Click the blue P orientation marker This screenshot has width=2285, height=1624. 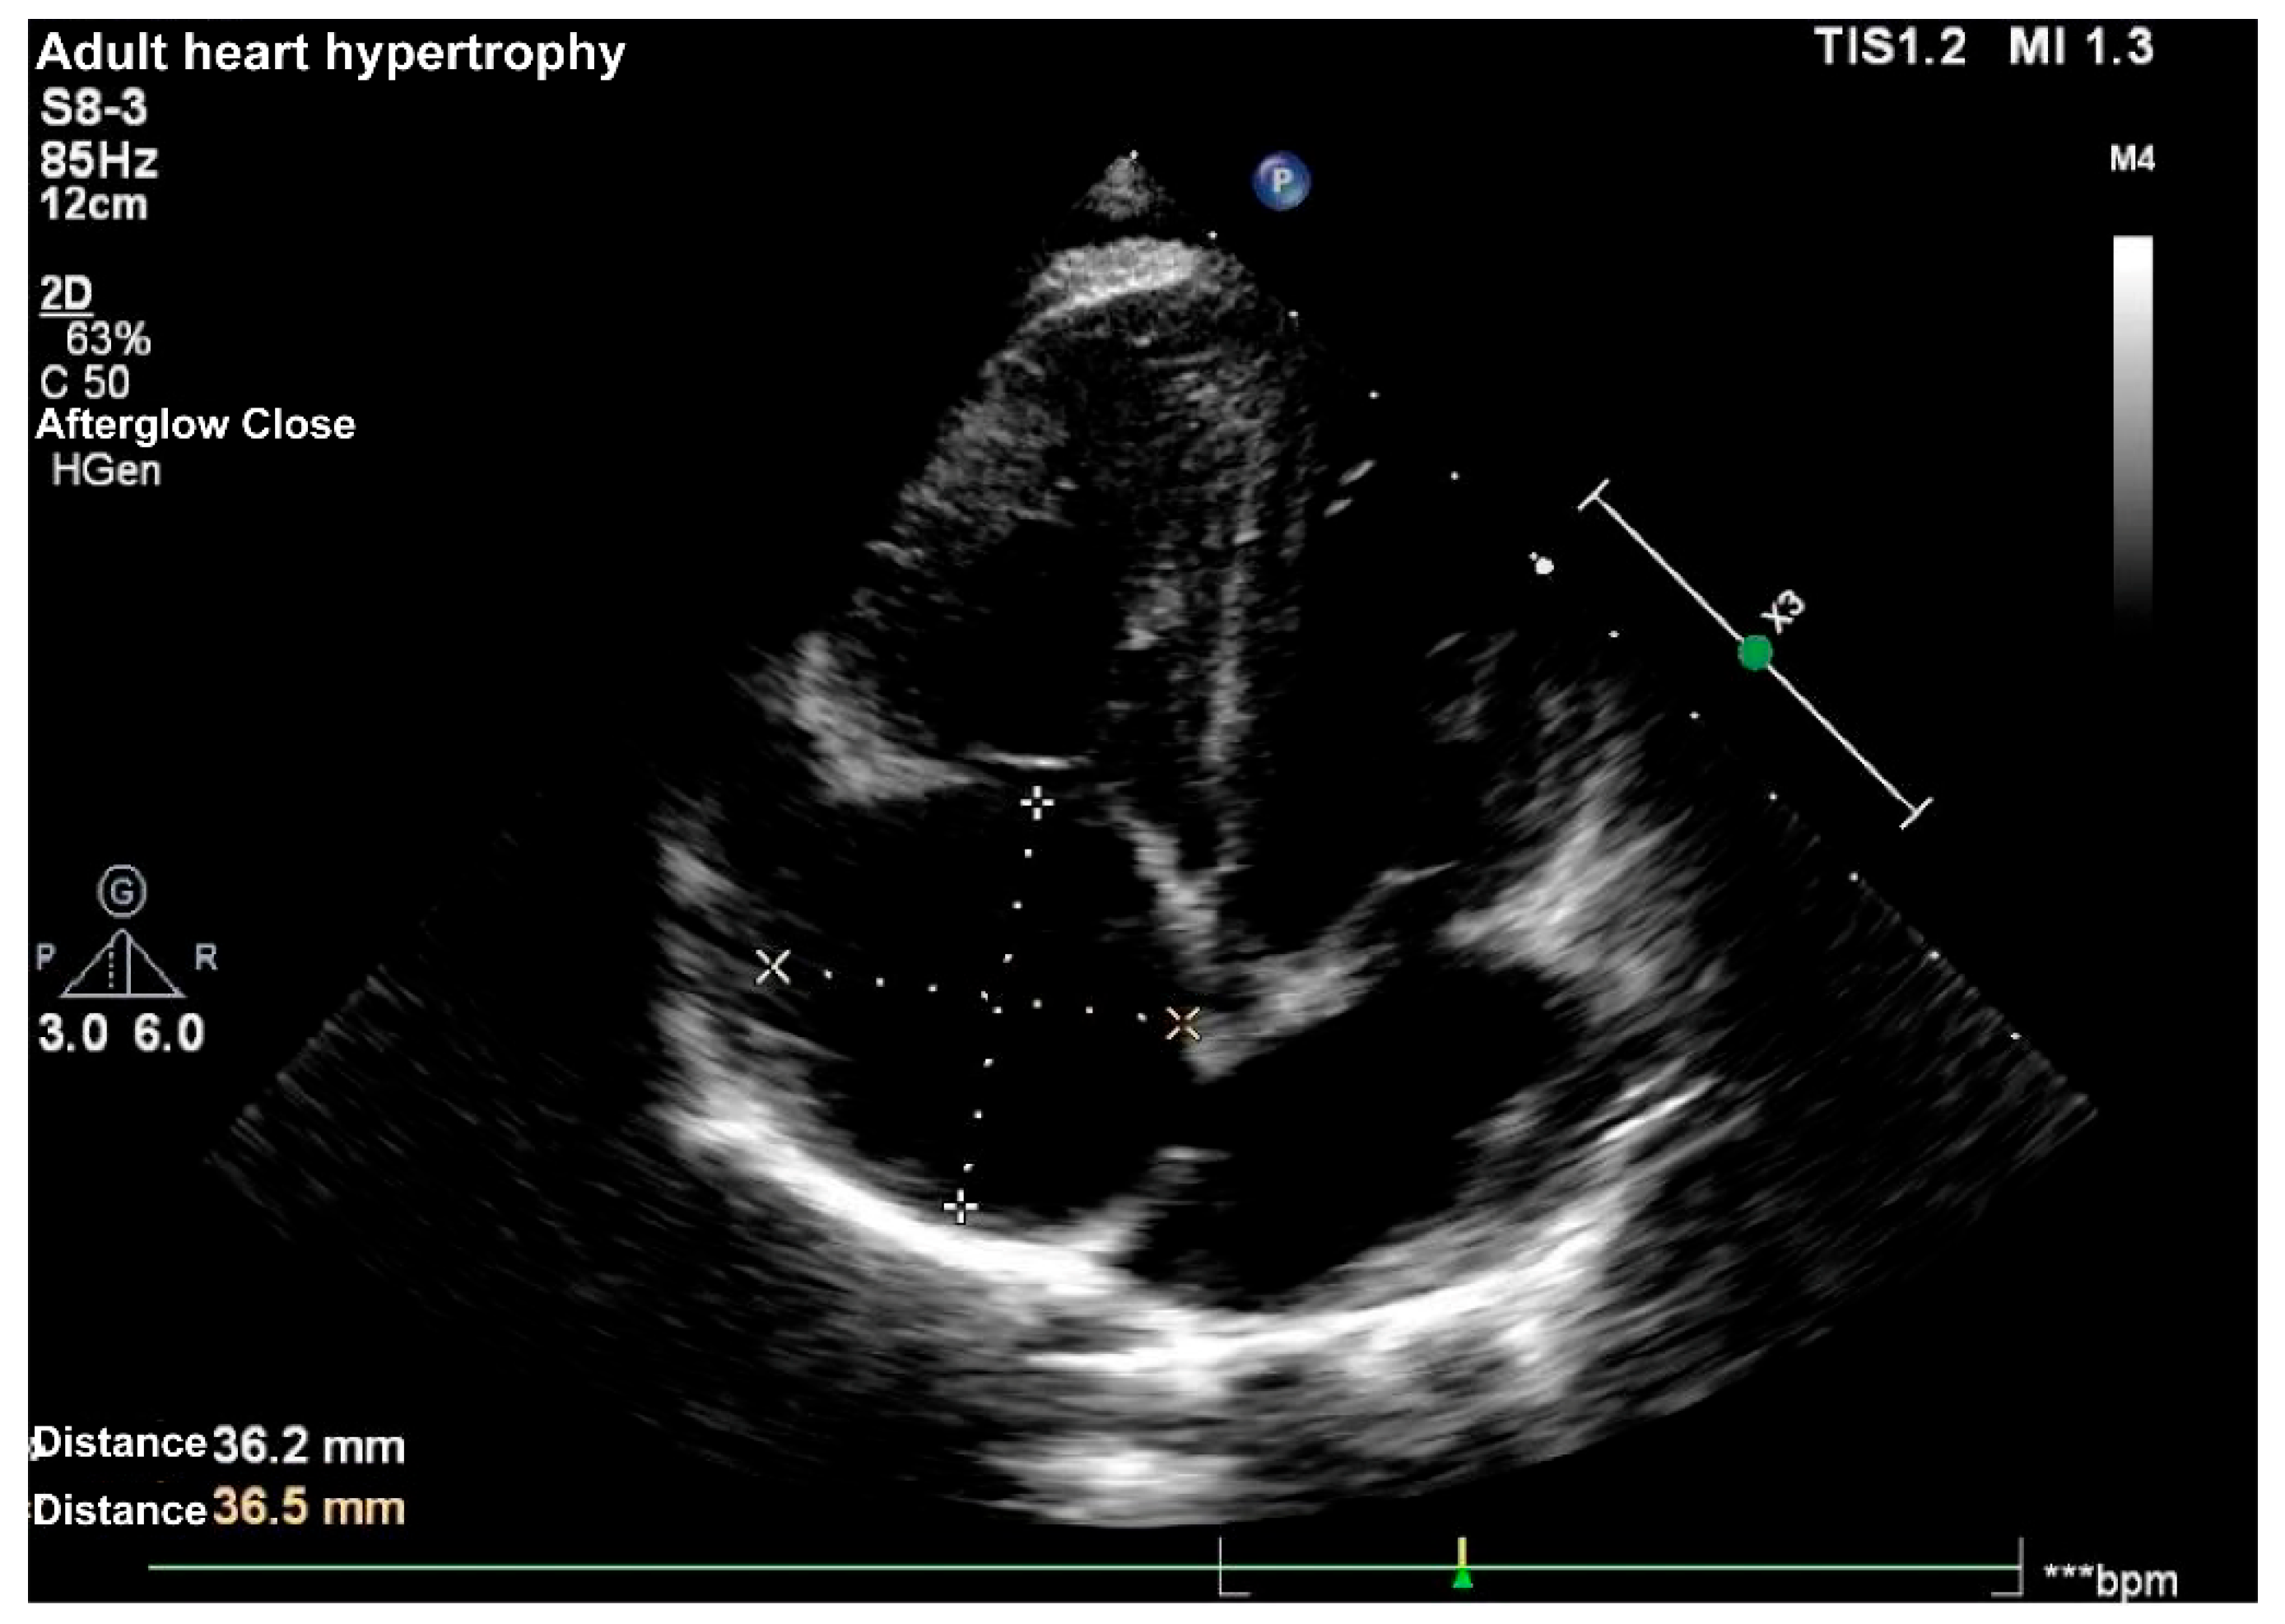click(x=1280, y=181)
